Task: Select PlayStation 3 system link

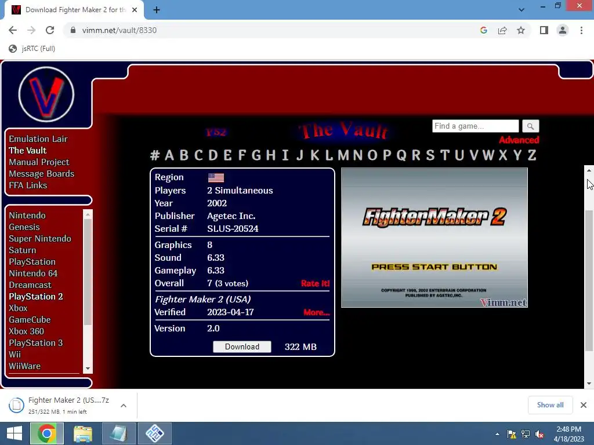Action: (36, 343)
